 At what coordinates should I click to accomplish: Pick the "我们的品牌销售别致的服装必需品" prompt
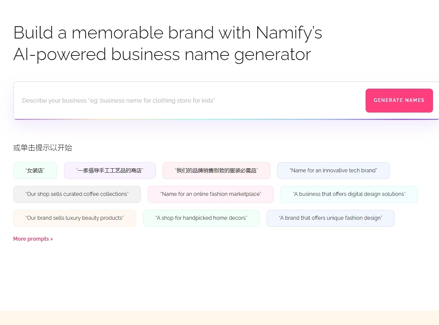coord(216,171)
